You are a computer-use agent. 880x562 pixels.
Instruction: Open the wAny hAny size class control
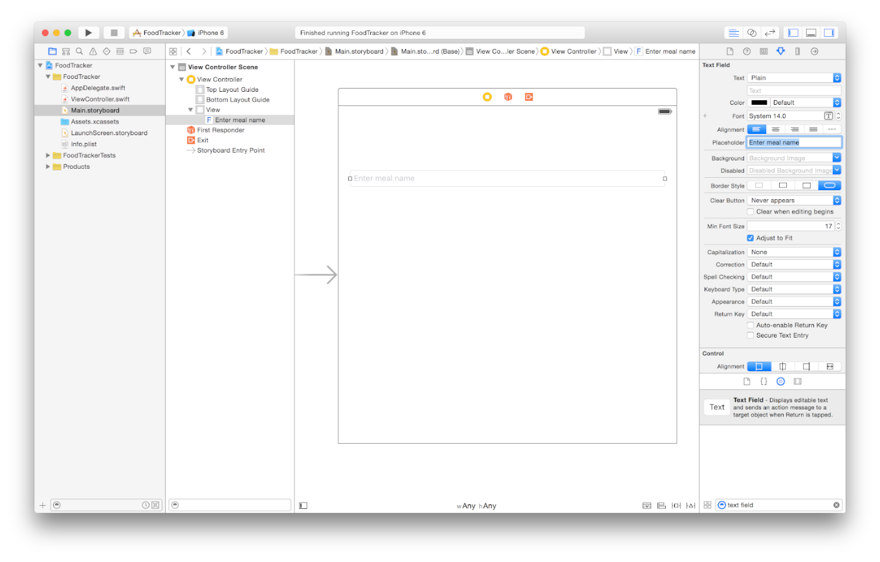[x=476, y=506]
